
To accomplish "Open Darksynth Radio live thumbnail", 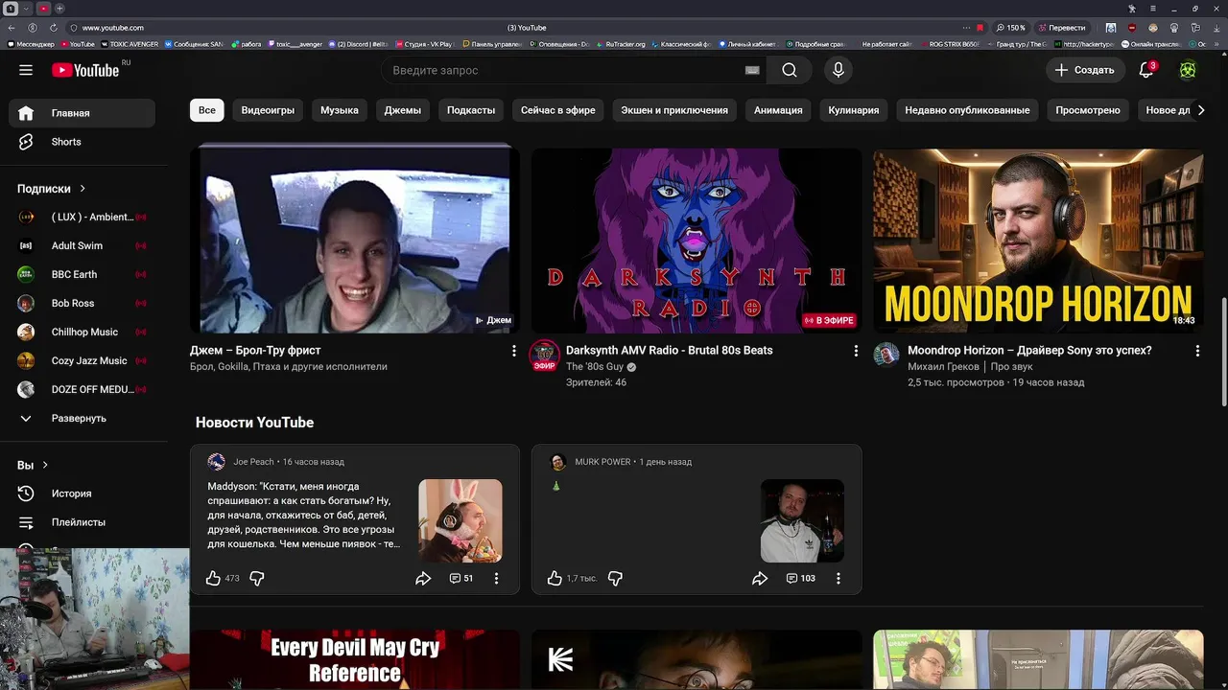I will [697, 240].
